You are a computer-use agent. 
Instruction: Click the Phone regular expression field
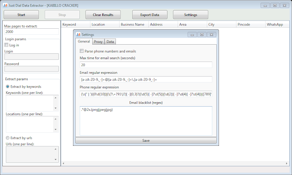146,94
